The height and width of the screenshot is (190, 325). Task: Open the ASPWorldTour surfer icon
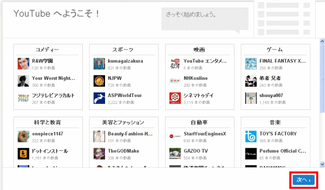[99, 98]
